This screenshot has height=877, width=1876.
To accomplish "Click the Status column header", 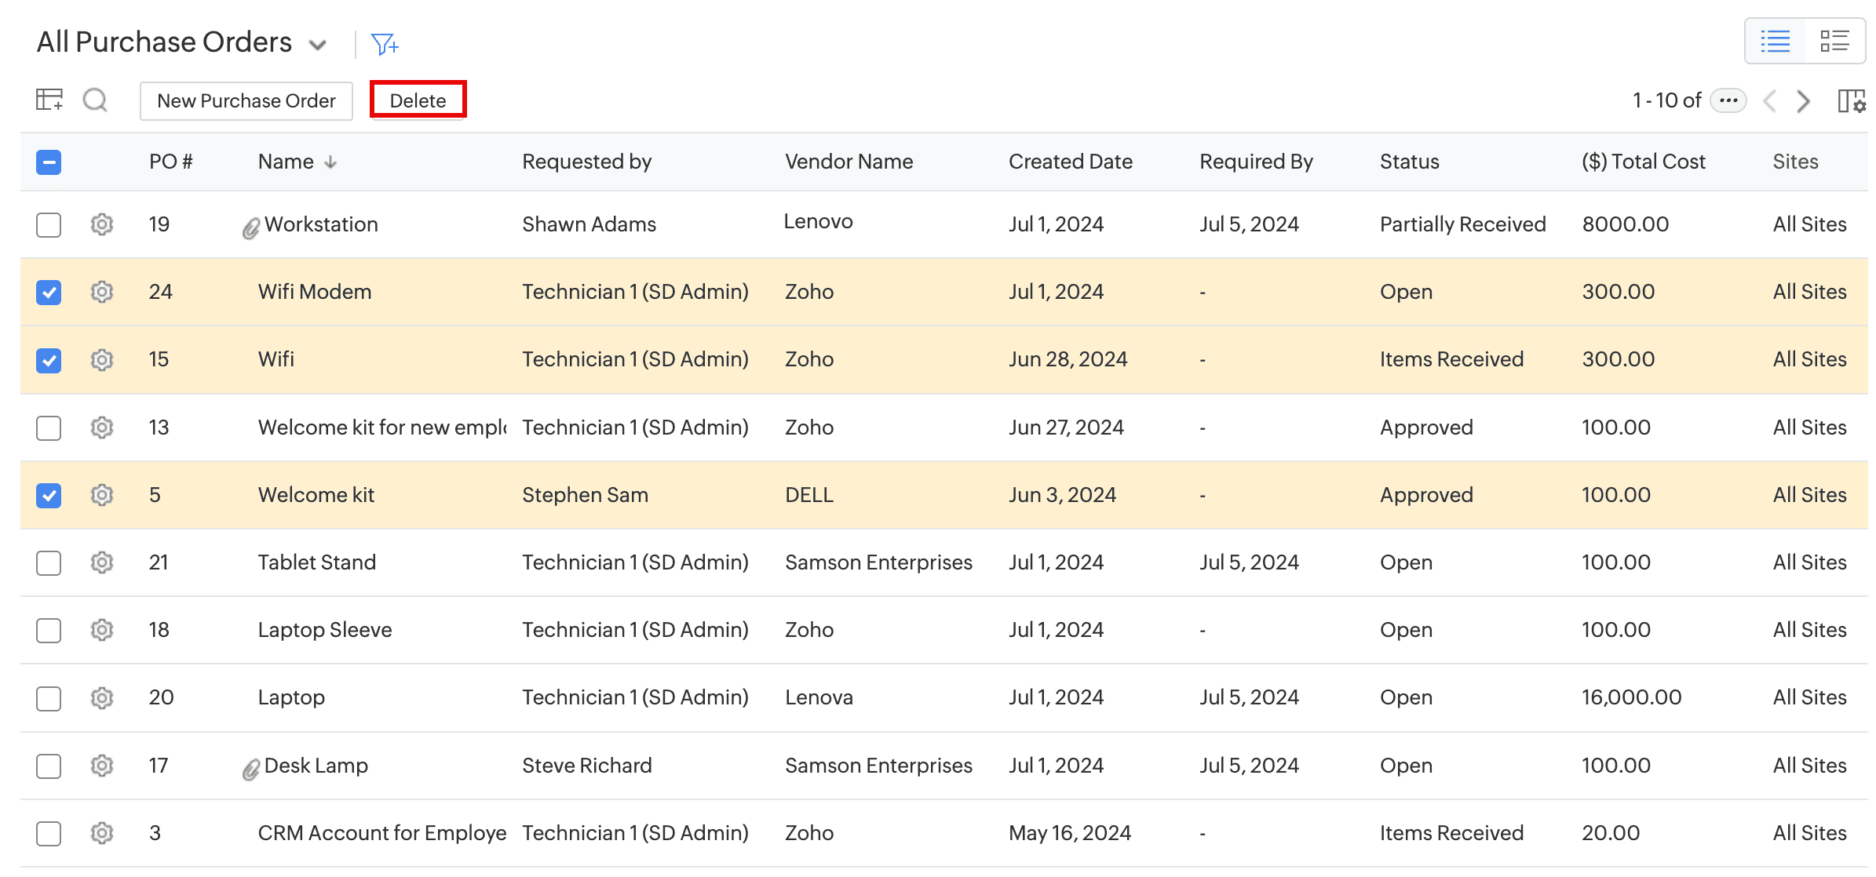I will pyautogui.click(x=1409, y=162).
